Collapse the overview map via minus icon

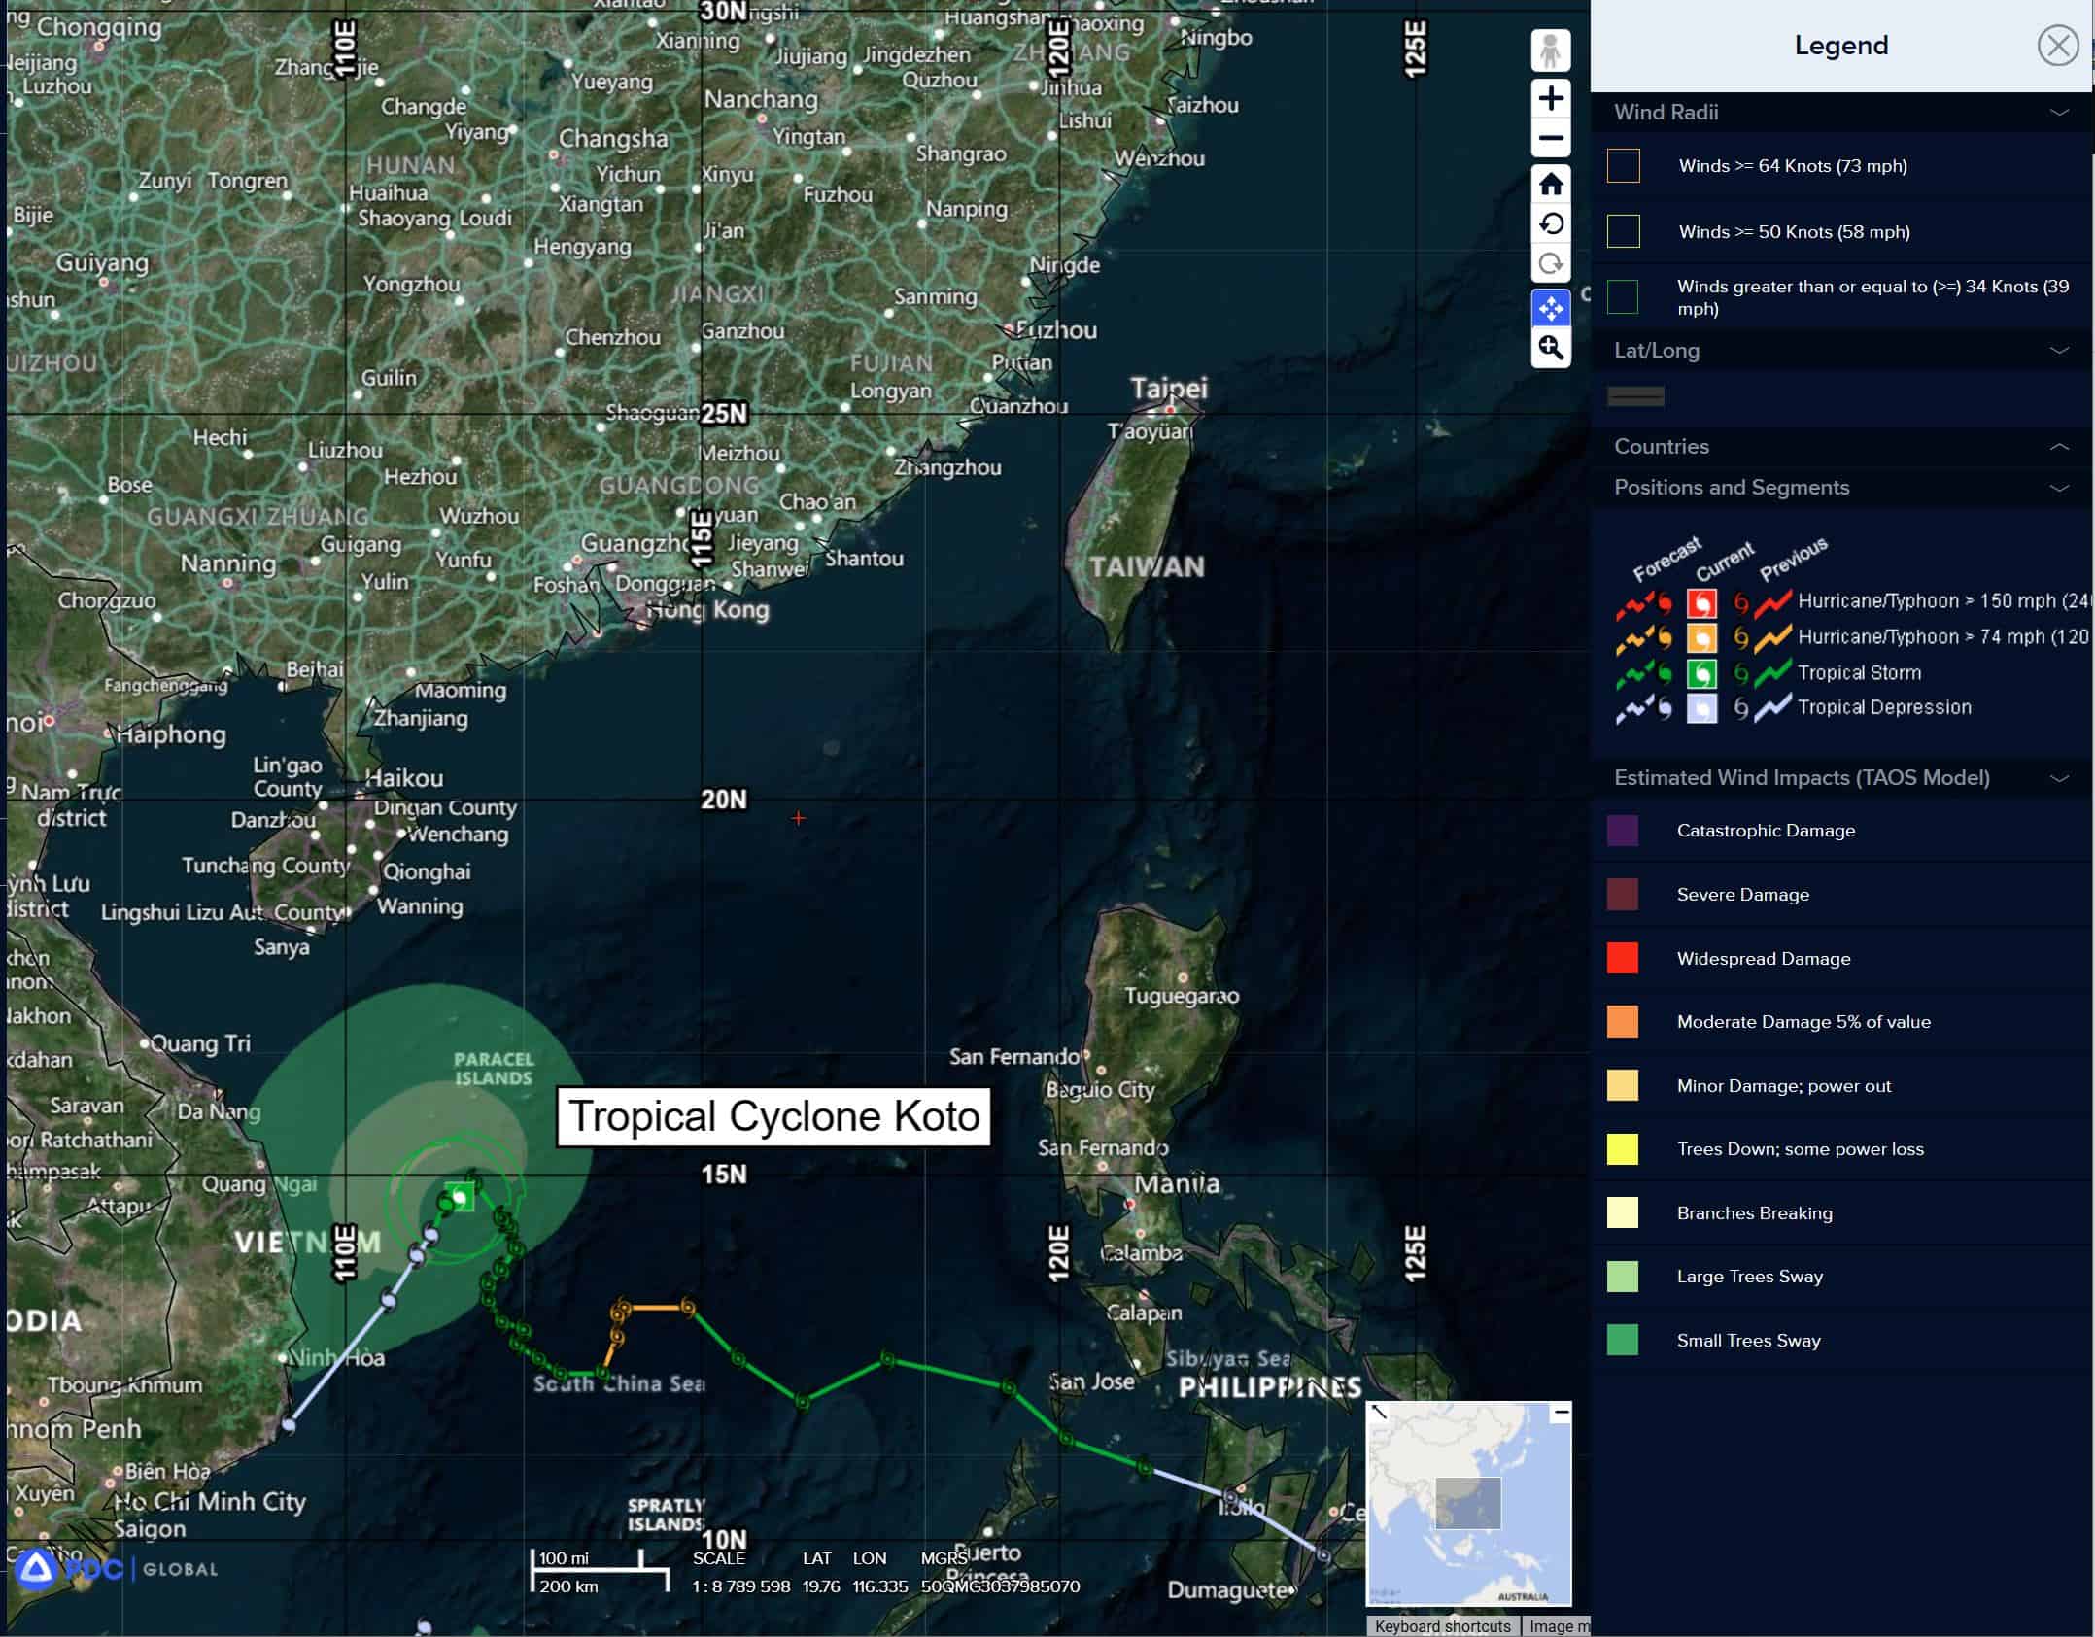point(1560,1414)
